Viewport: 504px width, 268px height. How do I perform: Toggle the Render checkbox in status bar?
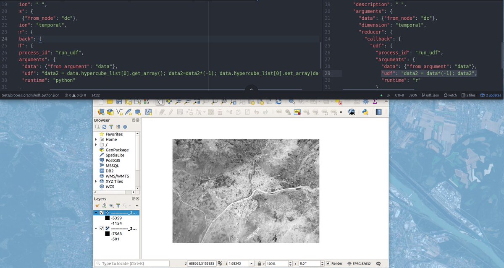click(328, 263)
